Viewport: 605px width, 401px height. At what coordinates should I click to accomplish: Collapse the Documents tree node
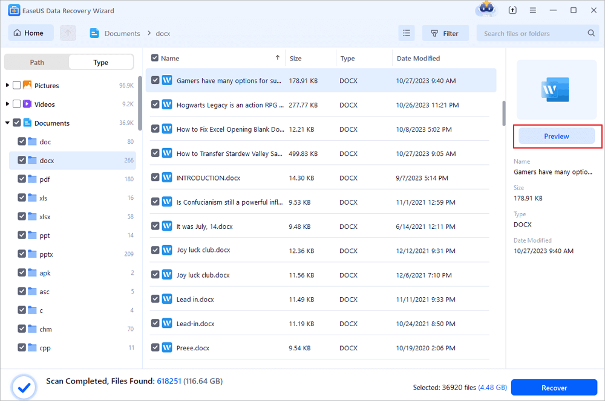tap(7, 123)
